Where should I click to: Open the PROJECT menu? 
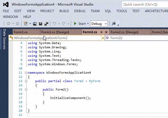pyautogui.click(x=47, y=11)
